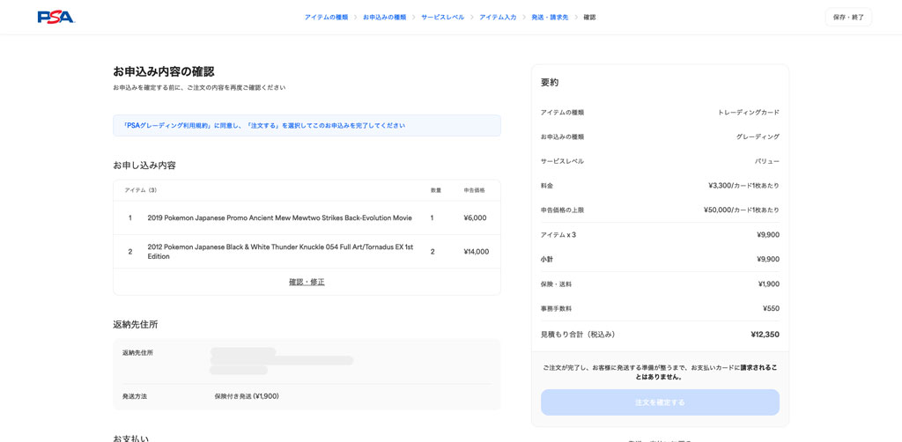Click the 保険・送料 label
The width and height of the screenshot is (902, 442).
click(557, 284)
